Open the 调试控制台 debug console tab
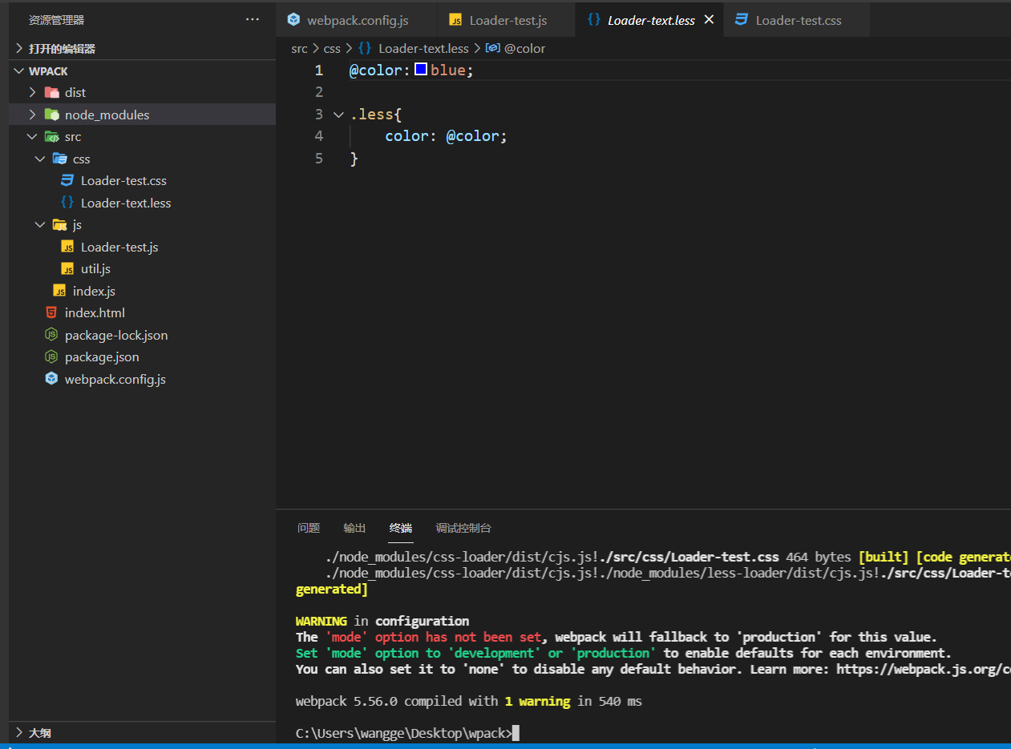The height and width of the screenshot is (749, 1011). pyautogui.click(x=463, y=528)
